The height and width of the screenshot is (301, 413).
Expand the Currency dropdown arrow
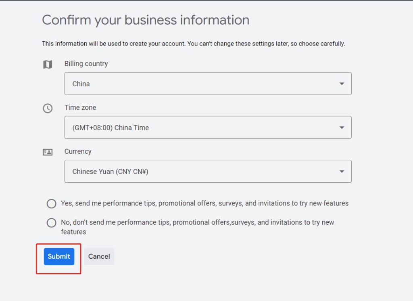point(342,171)
